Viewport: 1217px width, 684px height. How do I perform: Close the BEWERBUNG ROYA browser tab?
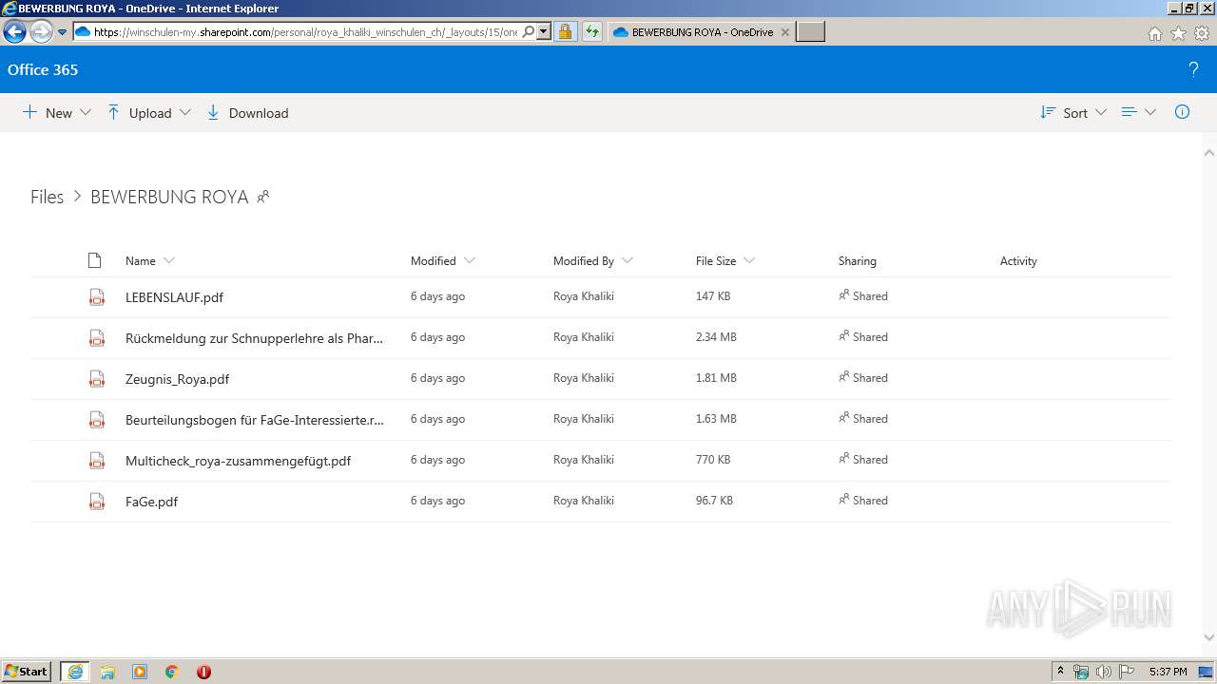pos(784,32)
